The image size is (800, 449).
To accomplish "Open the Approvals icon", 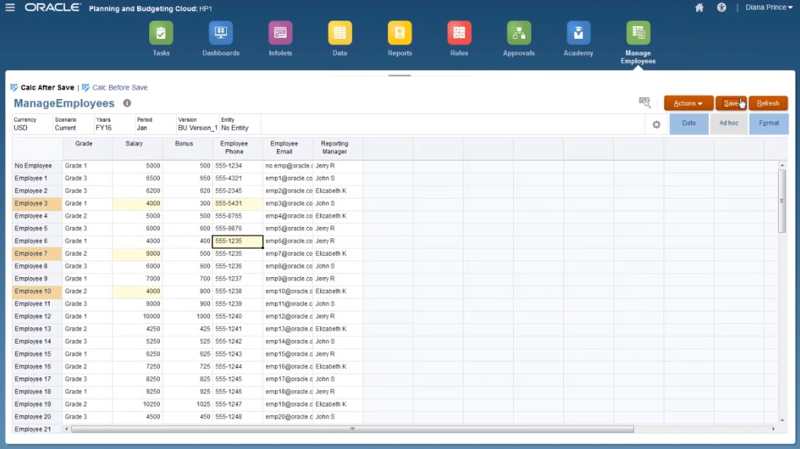I will tap(518, 32).
